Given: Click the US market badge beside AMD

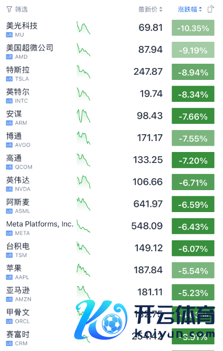Looking at the screenshot, I should coord(9,57).
